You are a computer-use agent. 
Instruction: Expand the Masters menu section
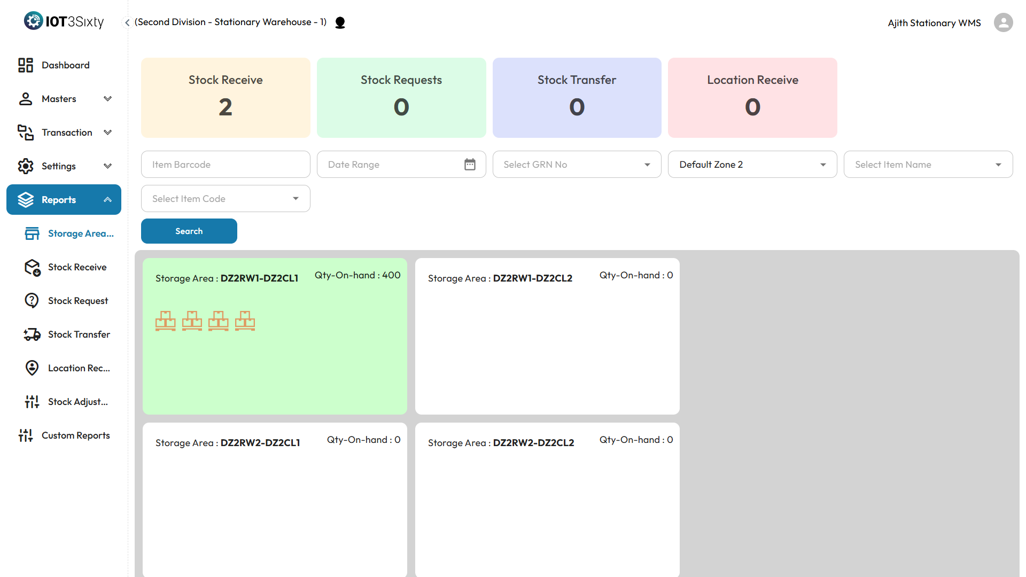pyautogui.click(x=107, y=99)
